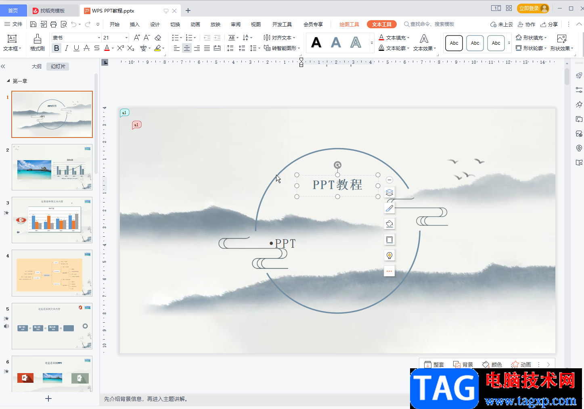Collapse floating toolbar with minus circle
584x409 pixels.
389,180
